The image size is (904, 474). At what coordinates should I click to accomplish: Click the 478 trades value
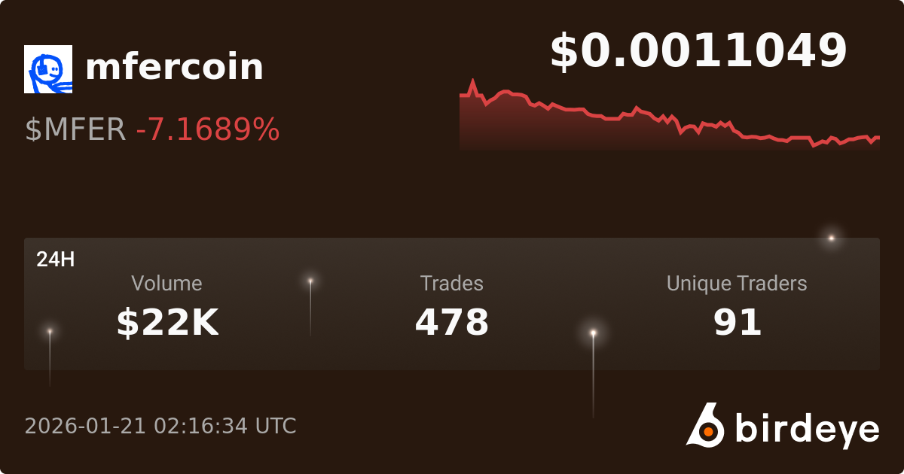coord(452,322)
